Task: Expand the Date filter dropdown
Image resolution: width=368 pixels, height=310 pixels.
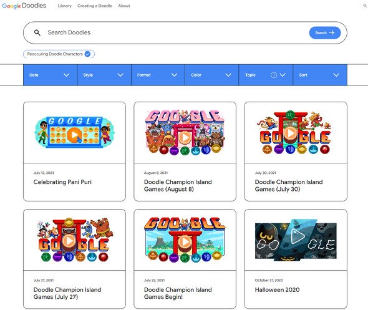Action: [x=50, y=75]
